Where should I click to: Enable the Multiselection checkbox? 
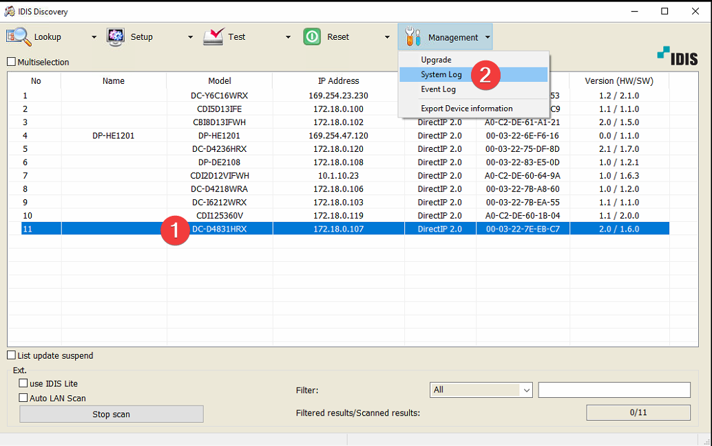pos(11,62)
